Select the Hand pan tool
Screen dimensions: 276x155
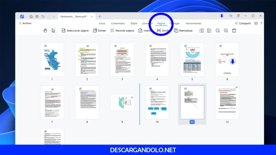tap(45, 30)
